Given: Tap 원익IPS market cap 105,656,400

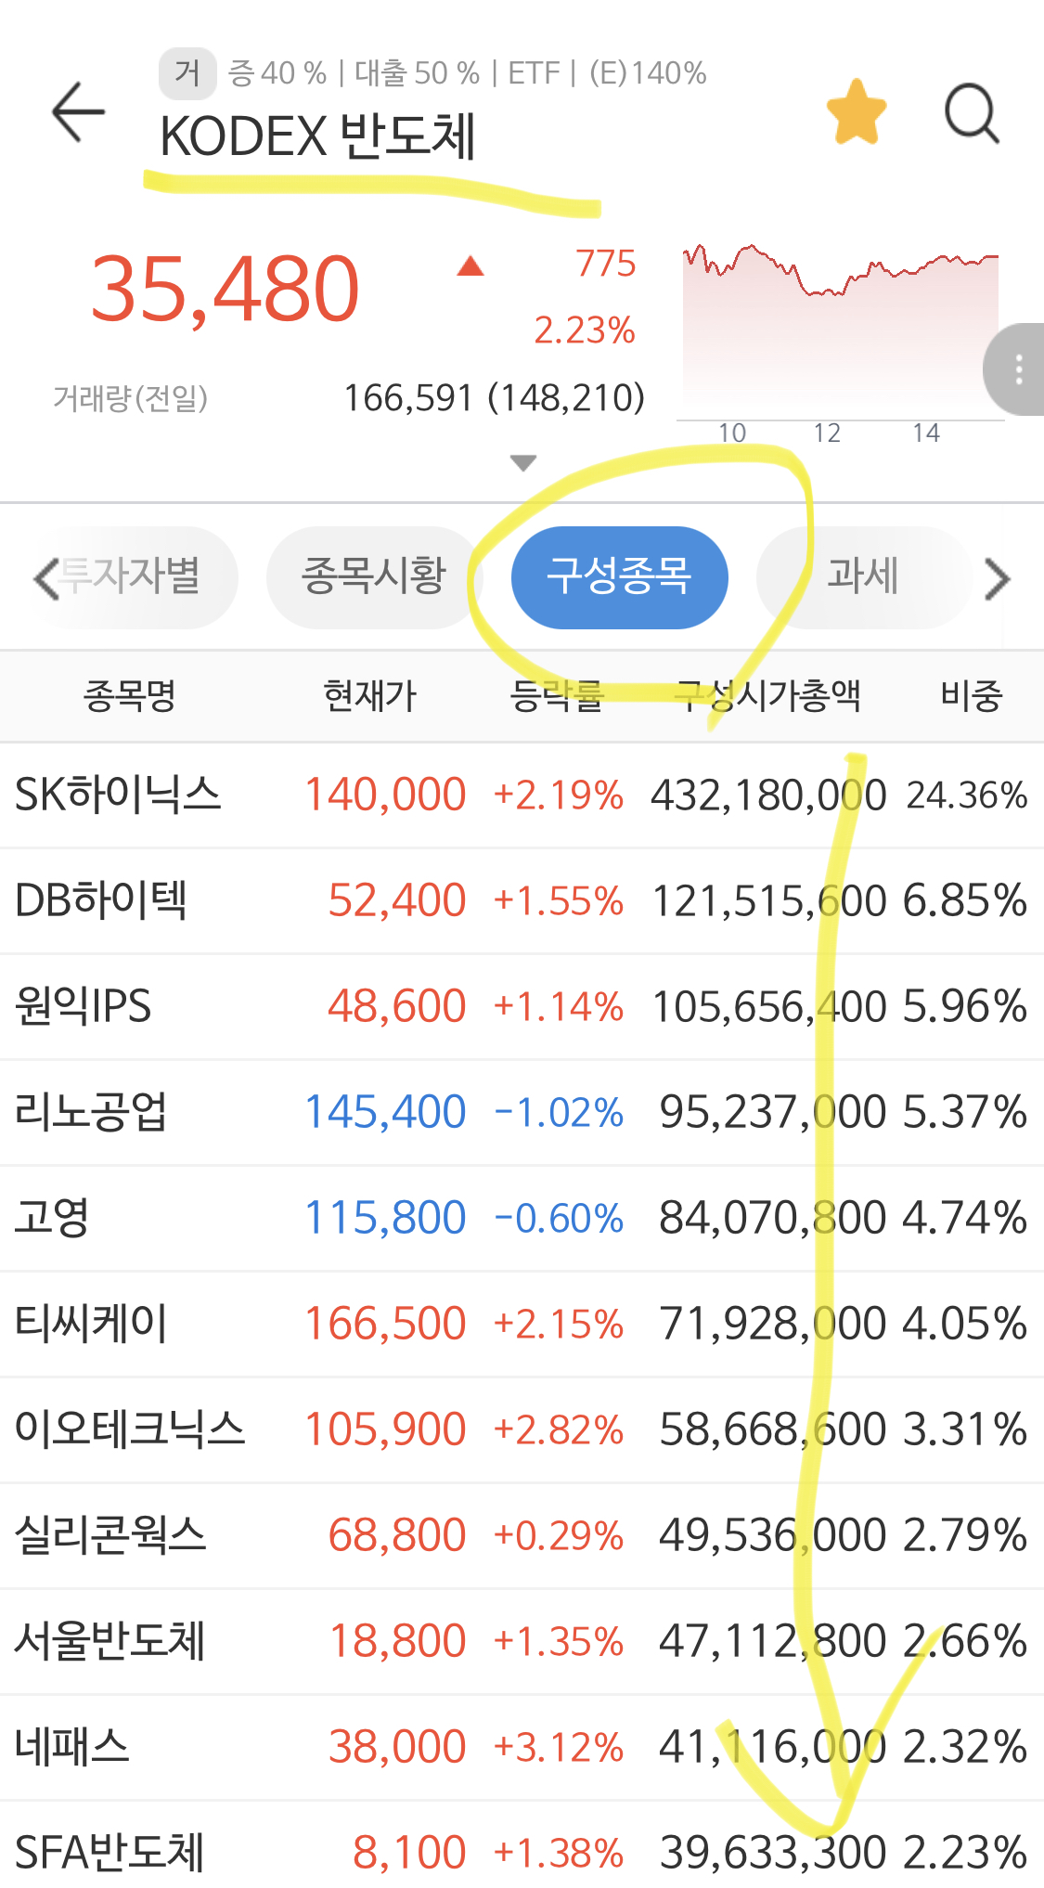Looking at the screenshot, I should (769, 1007).
